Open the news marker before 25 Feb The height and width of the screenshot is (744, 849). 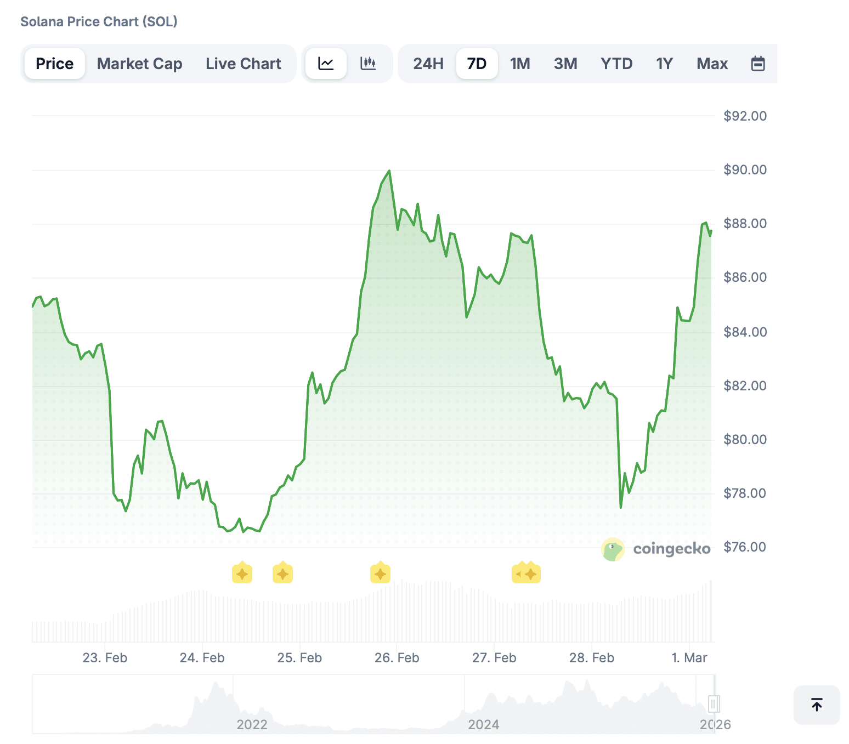click(x=282, y=574)
